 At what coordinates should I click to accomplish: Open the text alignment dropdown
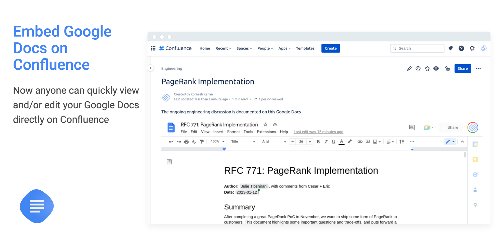pyautogui.click(x=390, y=142)
